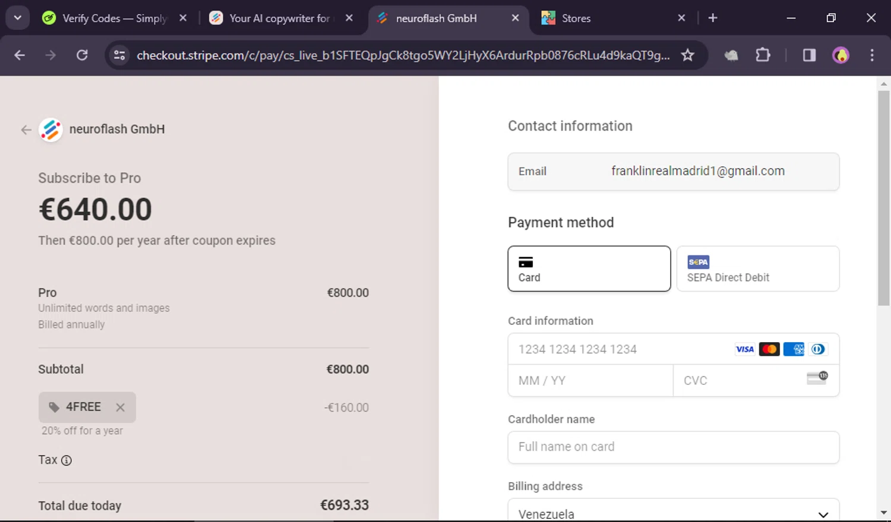Select the neuroflash GmbH tab
The height and width of the screenshot is (522, 891).
click(448, 18)
